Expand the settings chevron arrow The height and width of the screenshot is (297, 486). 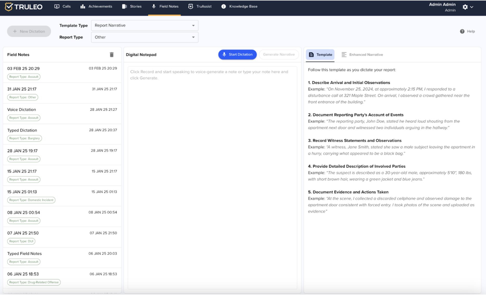(472, 7)
